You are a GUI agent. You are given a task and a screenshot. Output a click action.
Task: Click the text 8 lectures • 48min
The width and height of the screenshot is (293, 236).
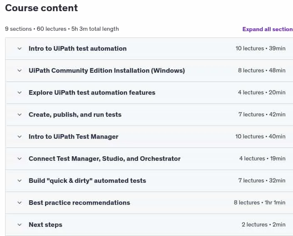coord(261,71)
